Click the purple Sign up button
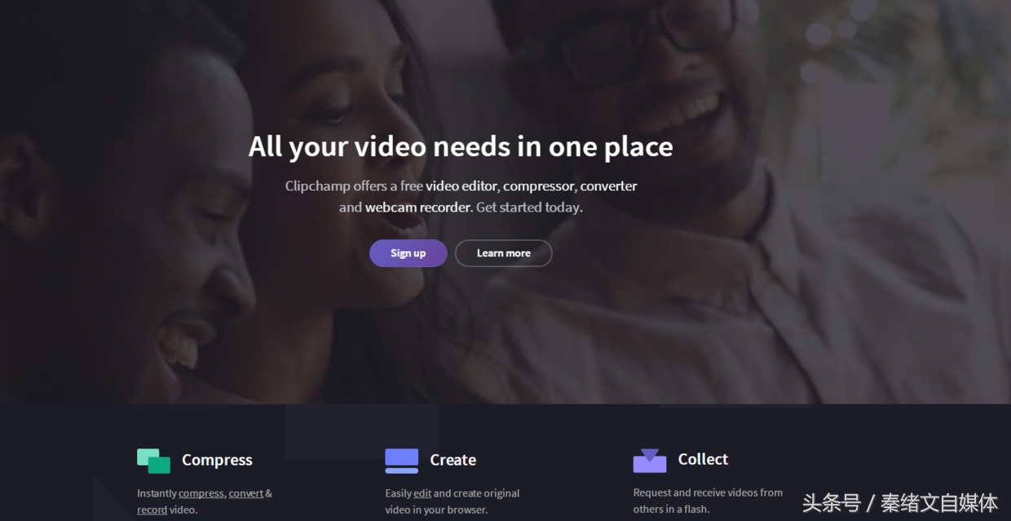The image size is (1011, 521). 408,253
